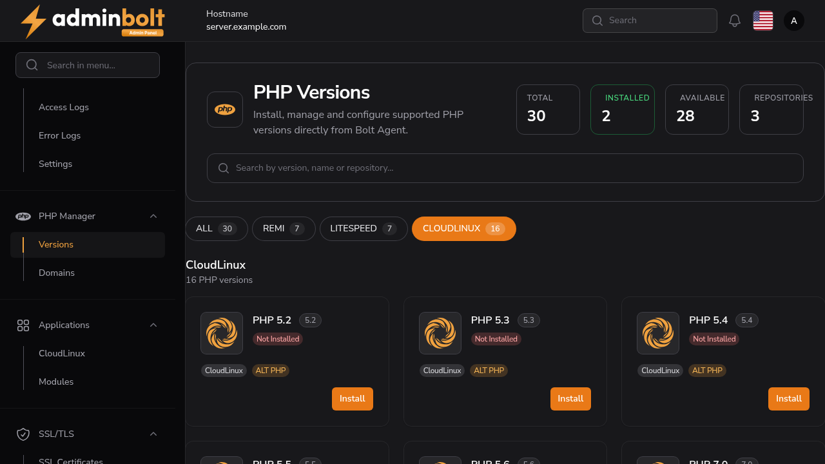Open the user avatar menu "A"

tap(794, 21)
